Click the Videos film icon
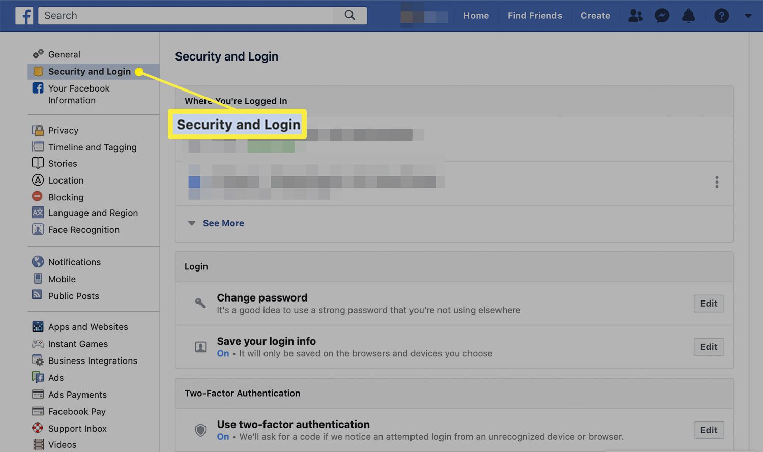Viewport: 763px width, 452px height. click(38, 444)
